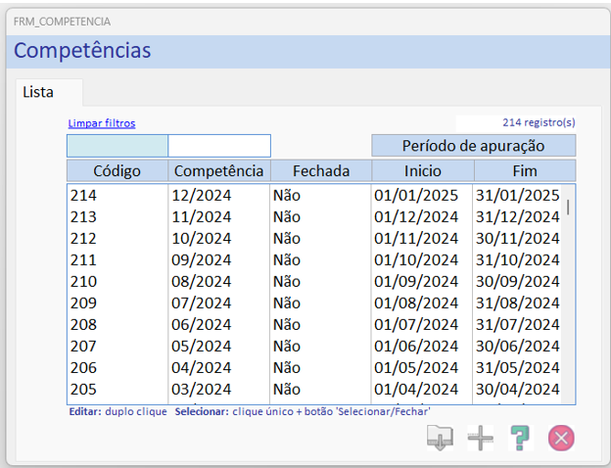Click competência cell 03/2024
The height and width of the screenshot is (468, 611).
(202, 389)
